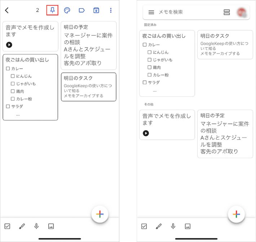Tap the plus button on the search bar screen

(237, 214)
